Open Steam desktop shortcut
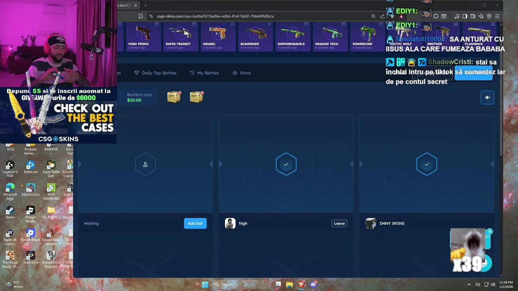Image resolution: width=518 pixels, height=291 pixels. tap(10, 213)
